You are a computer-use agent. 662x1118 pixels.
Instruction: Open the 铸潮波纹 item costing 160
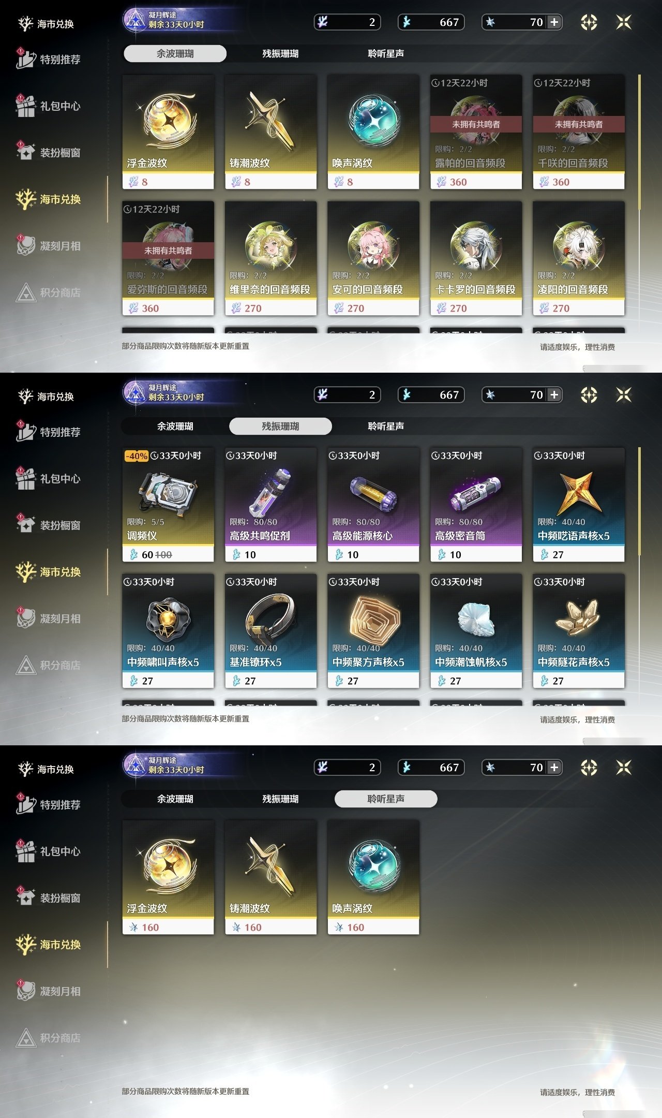click(x=270, y=877)
